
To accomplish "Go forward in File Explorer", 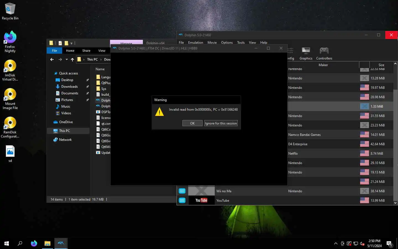I will [60, 59].
